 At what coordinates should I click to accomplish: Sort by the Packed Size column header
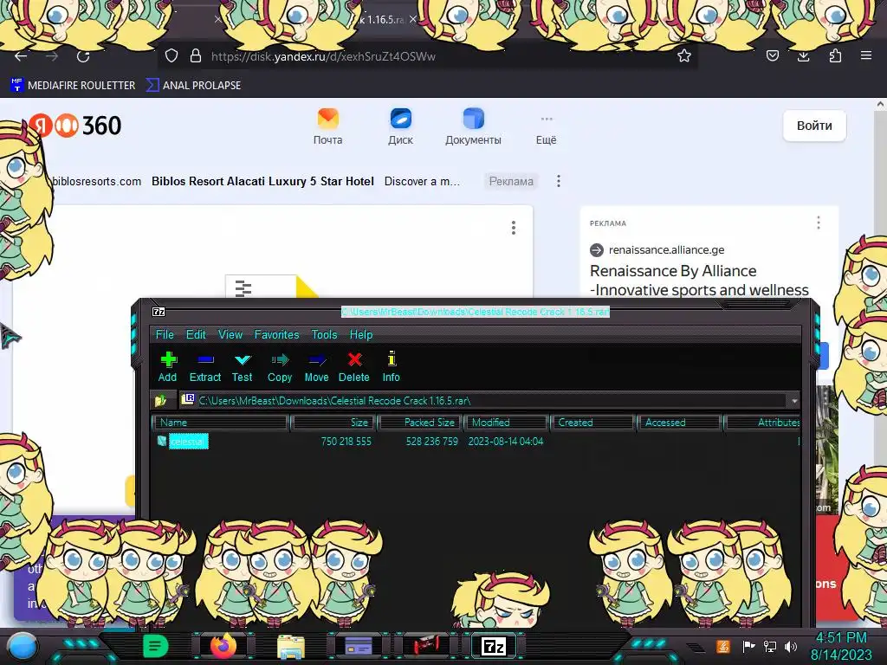click(x=420, y=423)
